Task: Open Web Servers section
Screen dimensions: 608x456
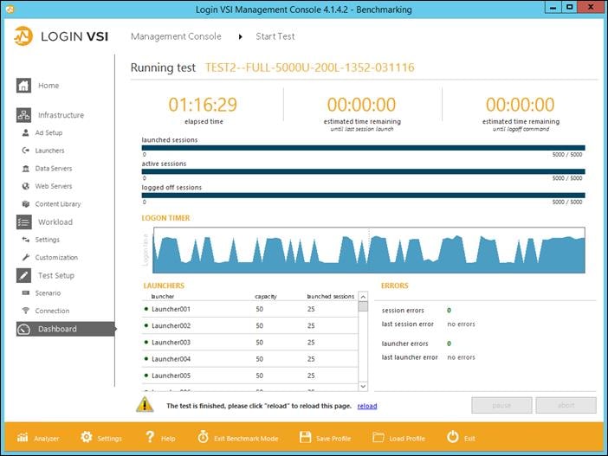Action: coord(54,186)
